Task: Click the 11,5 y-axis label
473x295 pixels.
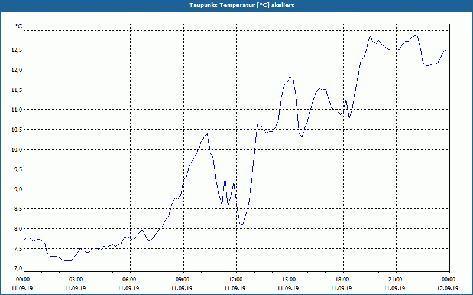Action: point(17,90)
